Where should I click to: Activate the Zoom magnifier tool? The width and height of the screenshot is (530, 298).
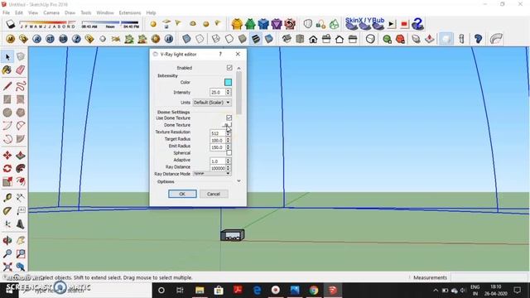click(7, 253)
